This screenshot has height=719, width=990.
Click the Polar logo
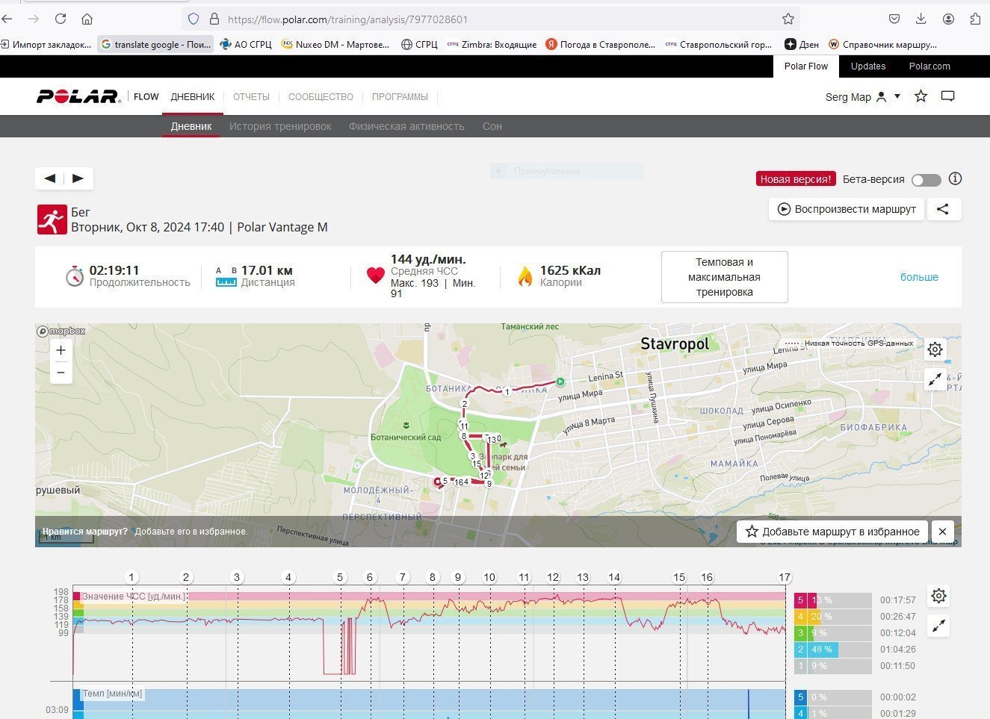[x=78, y=96]
